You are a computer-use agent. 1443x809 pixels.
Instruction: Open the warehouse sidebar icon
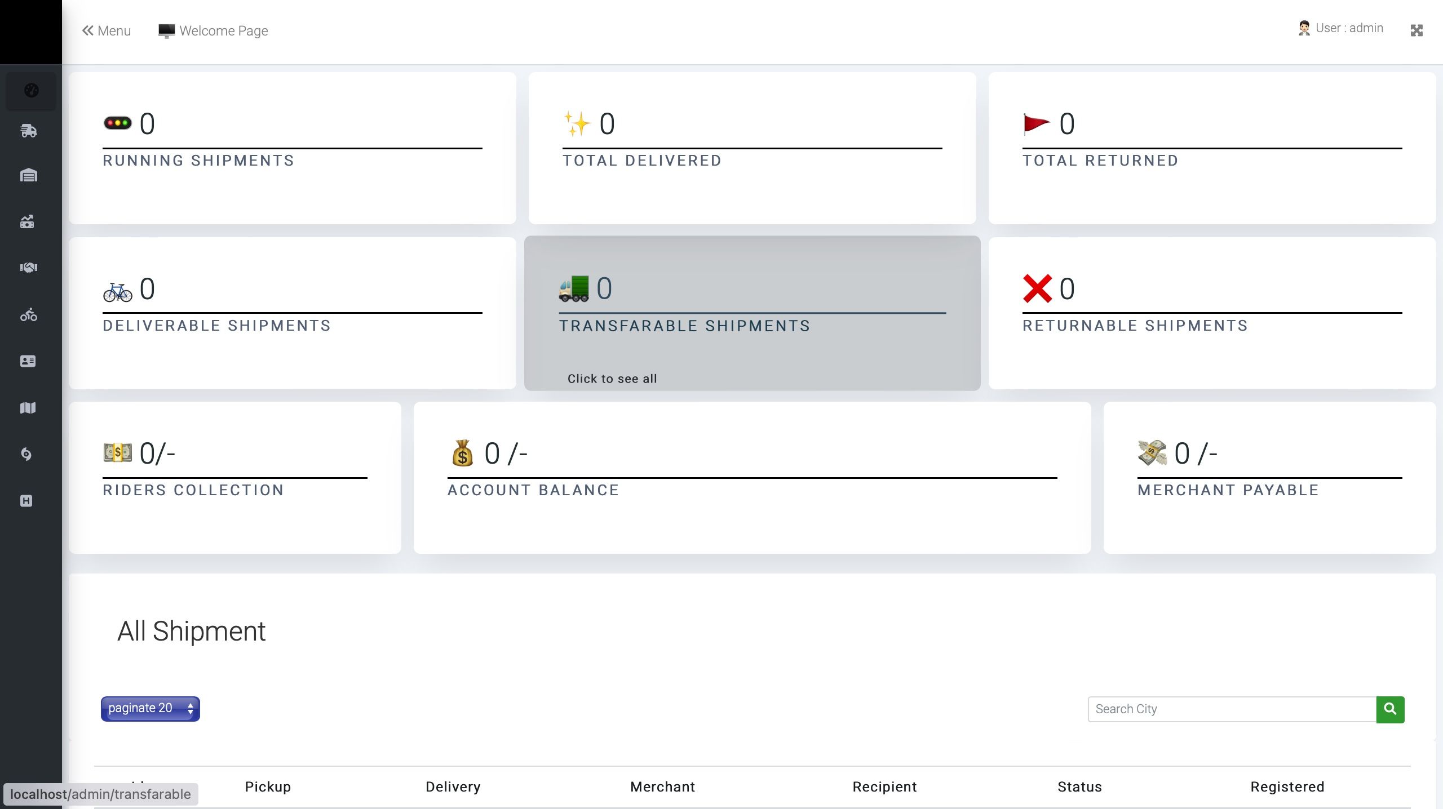tap(29, 176)
